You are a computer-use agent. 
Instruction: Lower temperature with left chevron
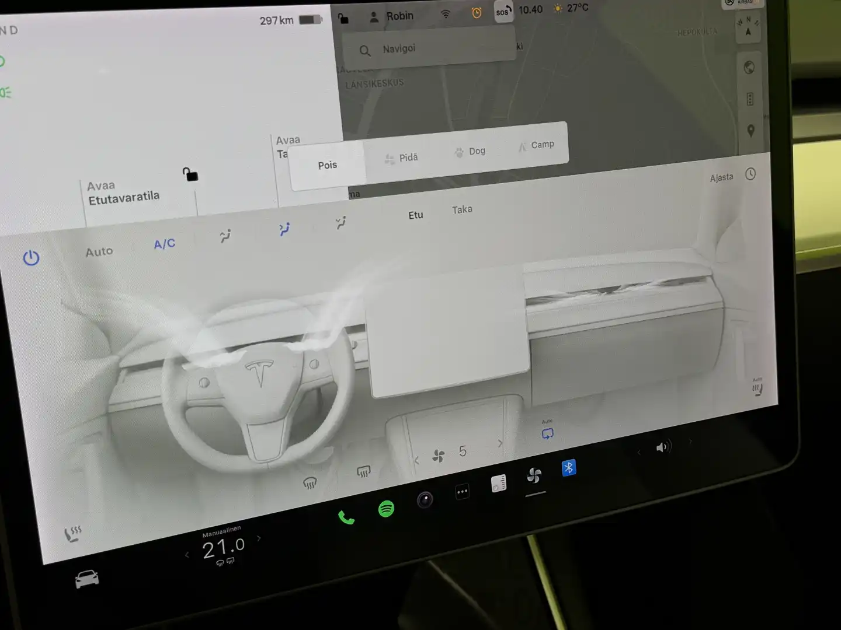[x=187, y=555]
